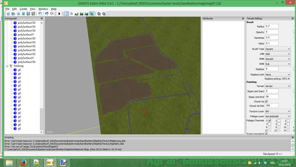Open the View menu
The height and width of the screenshot is (167, 296).
(33, 9)
